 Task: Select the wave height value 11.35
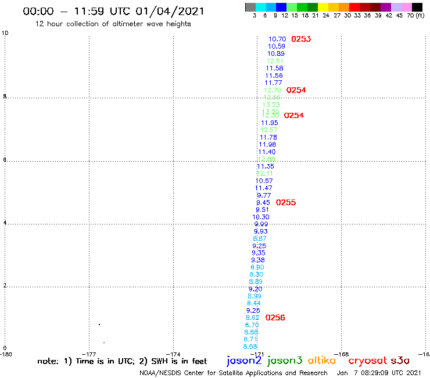tap(266, 166)
